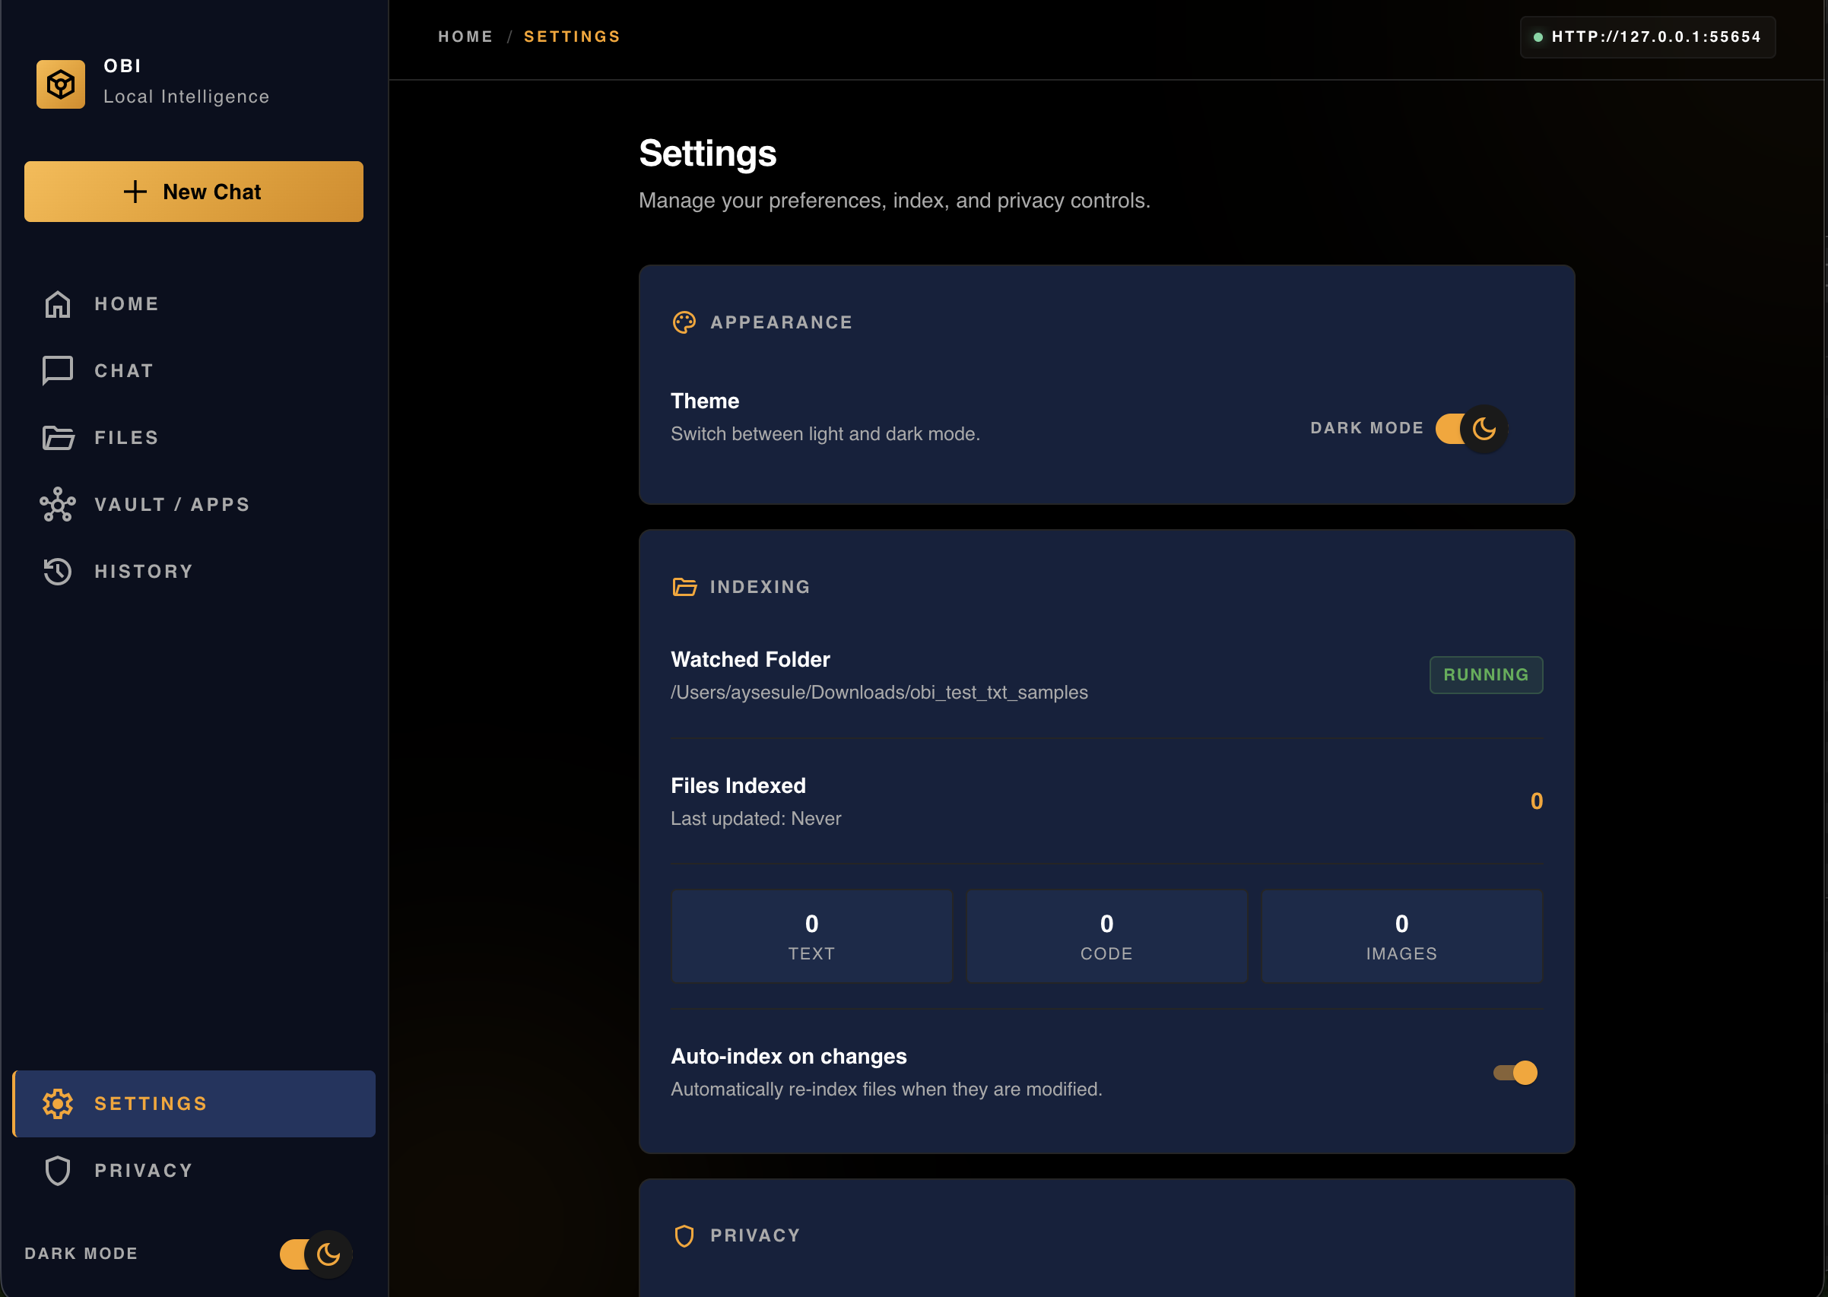Click the IMAGES file count tile
The width and height of the screenshot is (1828, 1297).
click(x=1401, y=936)
